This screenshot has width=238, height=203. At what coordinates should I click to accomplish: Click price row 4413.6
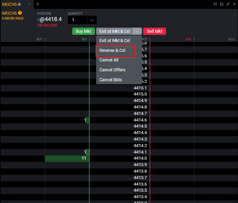pos(120,184)
